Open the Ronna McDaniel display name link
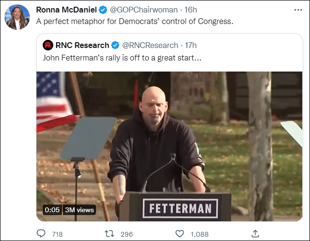310x241 pixels. pyautogui.click(x=66, y=10)
